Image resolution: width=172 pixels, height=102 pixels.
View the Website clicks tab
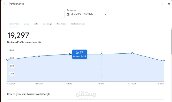pyautogui.click(x=78, y=24)
